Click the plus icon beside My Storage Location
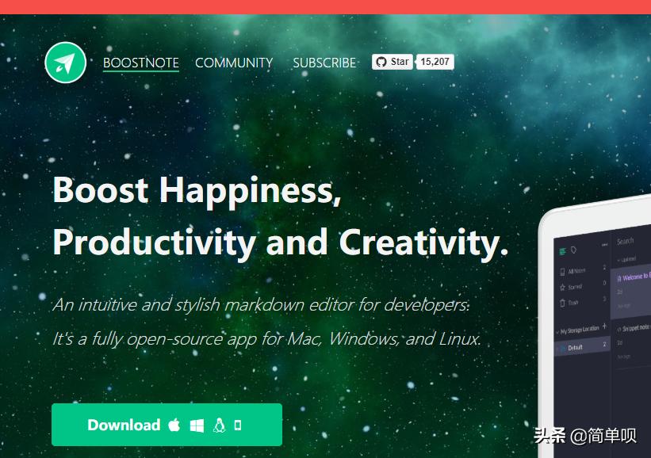 pyautogui.click(x=604, y=326)
